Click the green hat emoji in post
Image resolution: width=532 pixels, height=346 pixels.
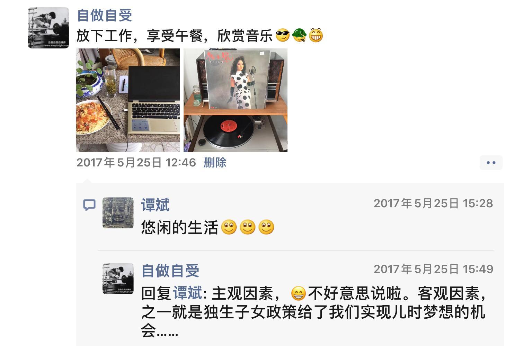[299, 35]
